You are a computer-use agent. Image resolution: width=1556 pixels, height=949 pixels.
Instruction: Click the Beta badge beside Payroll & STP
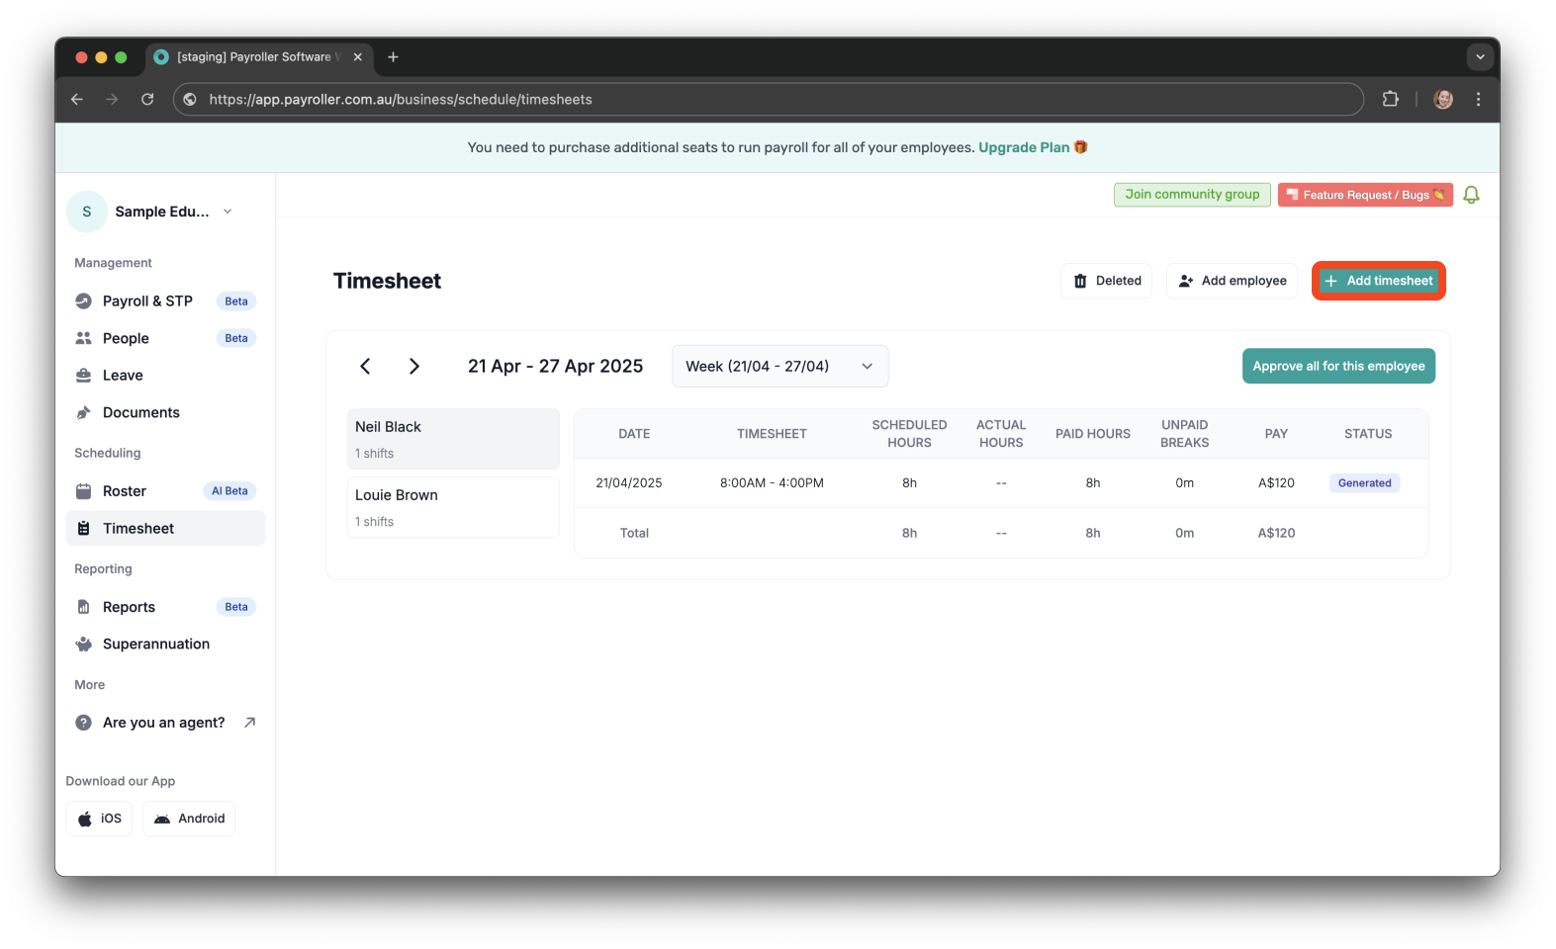coord(236,302)
